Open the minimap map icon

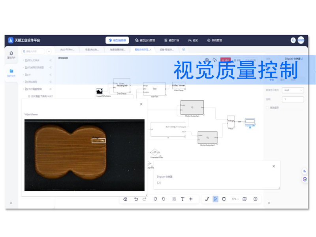click(245, 199)
